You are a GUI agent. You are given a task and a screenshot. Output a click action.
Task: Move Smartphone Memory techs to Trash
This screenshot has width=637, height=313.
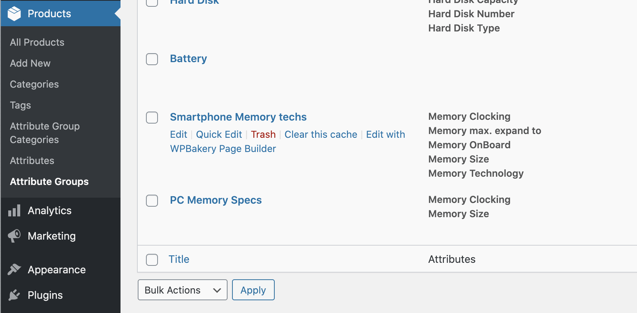263,134
